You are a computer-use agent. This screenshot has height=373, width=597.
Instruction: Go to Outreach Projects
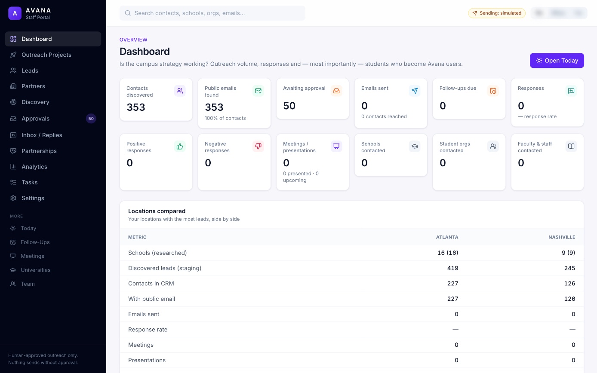pos(53,55)
